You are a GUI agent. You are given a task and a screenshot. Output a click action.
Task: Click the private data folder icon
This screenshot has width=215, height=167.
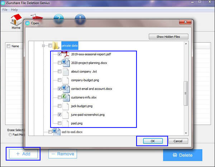(x=56, y=46)
